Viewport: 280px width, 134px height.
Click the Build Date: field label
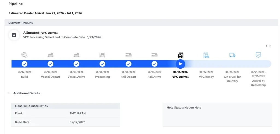[x=23, y=122]
